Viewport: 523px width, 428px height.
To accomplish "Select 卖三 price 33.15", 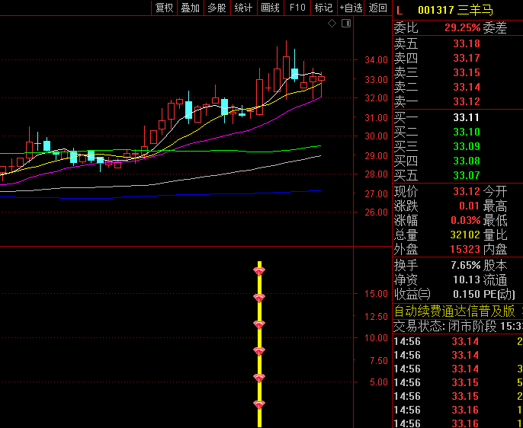I will pyautogui.click(x=467, y=72).
